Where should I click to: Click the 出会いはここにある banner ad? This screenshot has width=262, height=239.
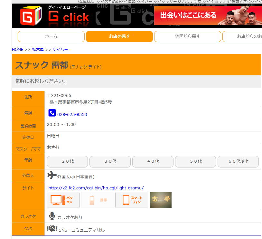pos(208,15)
